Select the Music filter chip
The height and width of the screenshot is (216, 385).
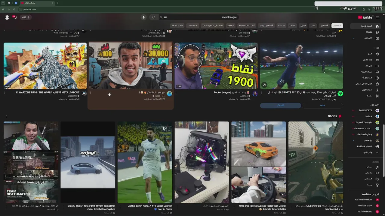303,25
